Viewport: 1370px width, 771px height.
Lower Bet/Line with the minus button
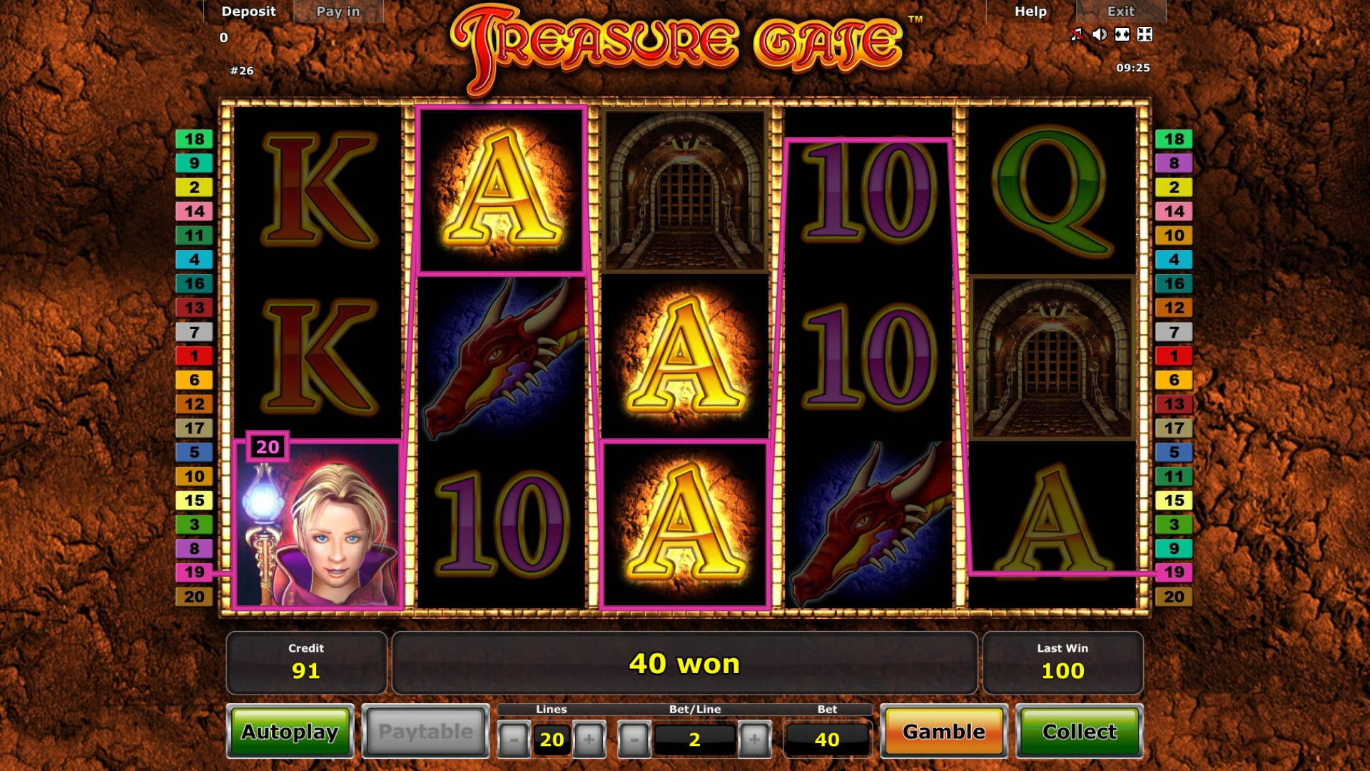point(634,740)
